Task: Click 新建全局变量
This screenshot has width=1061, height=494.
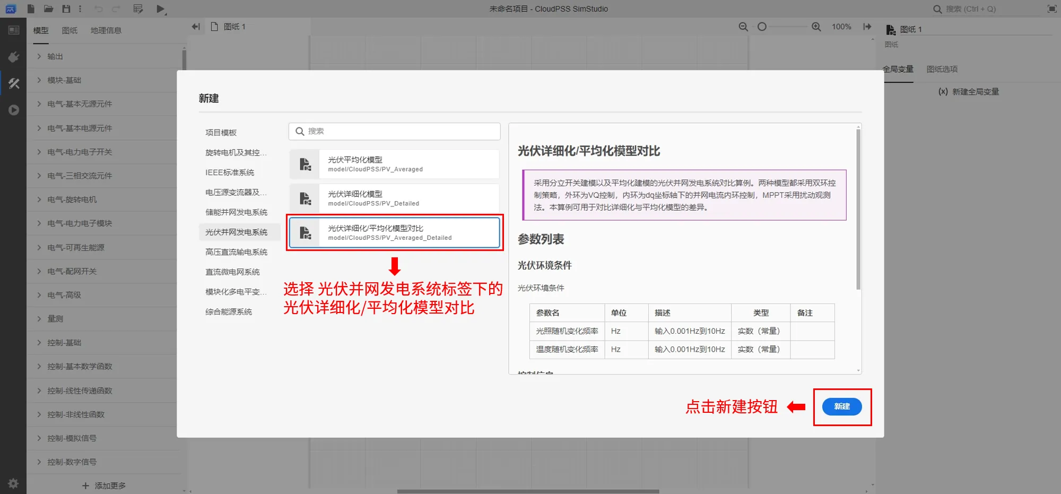Action: coord(969,91)
